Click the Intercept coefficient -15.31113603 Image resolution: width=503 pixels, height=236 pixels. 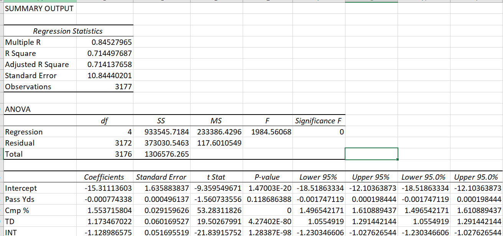(x=105, y=188)
